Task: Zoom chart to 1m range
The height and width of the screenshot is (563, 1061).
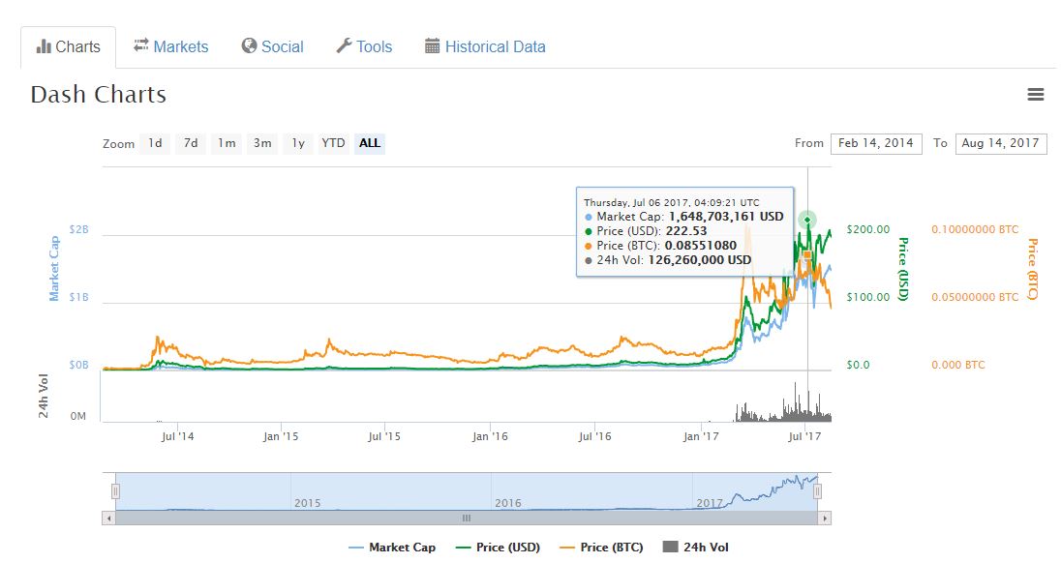Action: point(227,143)
